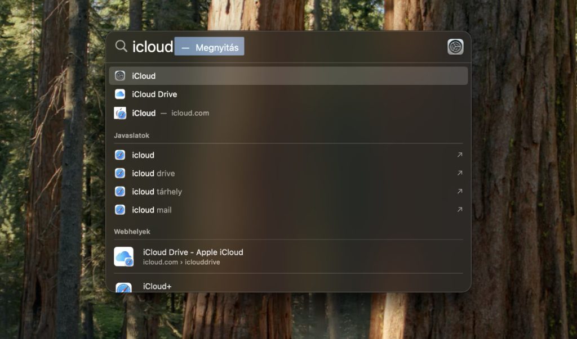Viewport: 577px width, 339px height.
Task: Open the iCloud top hit result
Action: point(288,76)
